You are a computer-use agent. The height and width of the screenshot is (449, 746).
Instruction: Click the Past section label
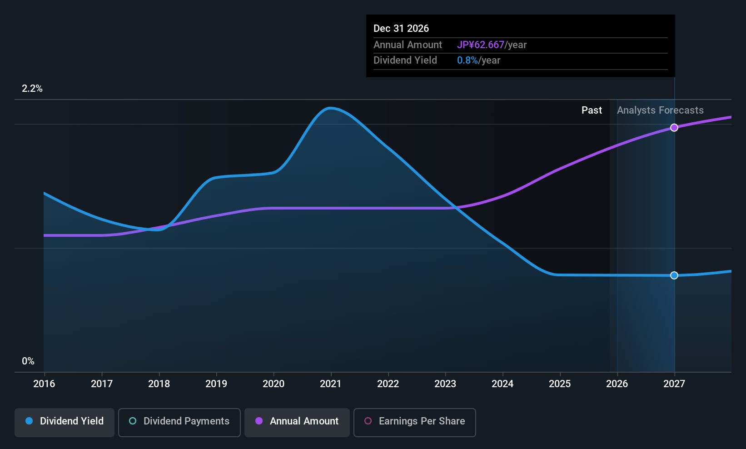[x=592, y=110]
